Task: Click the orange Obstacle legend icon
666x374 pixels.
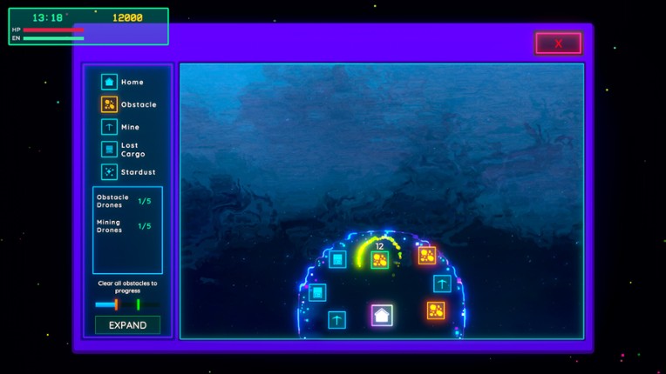Action: (109, 104)
